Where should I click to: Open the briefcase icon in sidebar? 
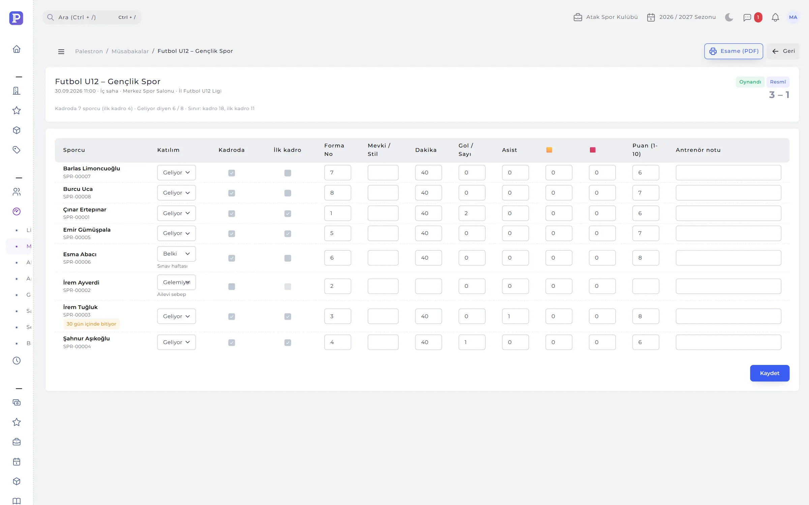(17, 442)
